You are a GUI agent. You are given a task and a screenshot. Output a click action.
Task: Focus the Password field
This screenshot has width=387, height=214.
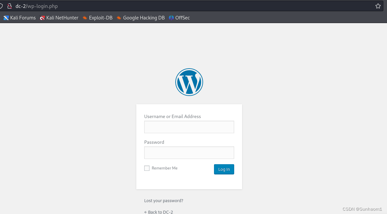click(x=189, y=153)
